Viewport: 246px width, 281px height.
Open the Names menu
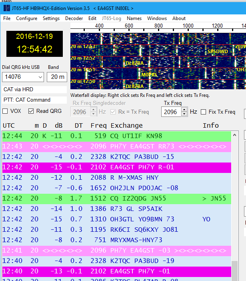pos(134,18)
